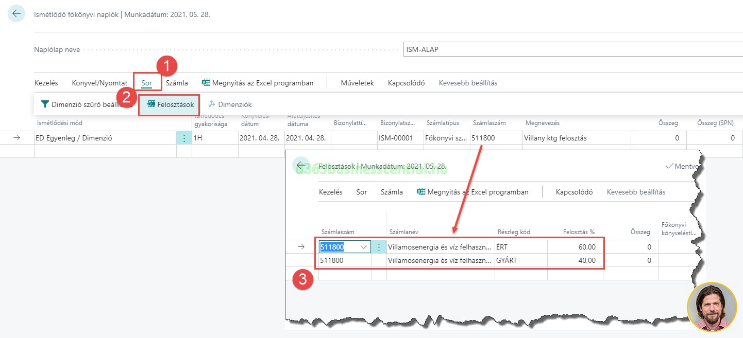Click Kevesebb beállítás on the main toolbar
The image size is (743, 338).
click(468, 83)
